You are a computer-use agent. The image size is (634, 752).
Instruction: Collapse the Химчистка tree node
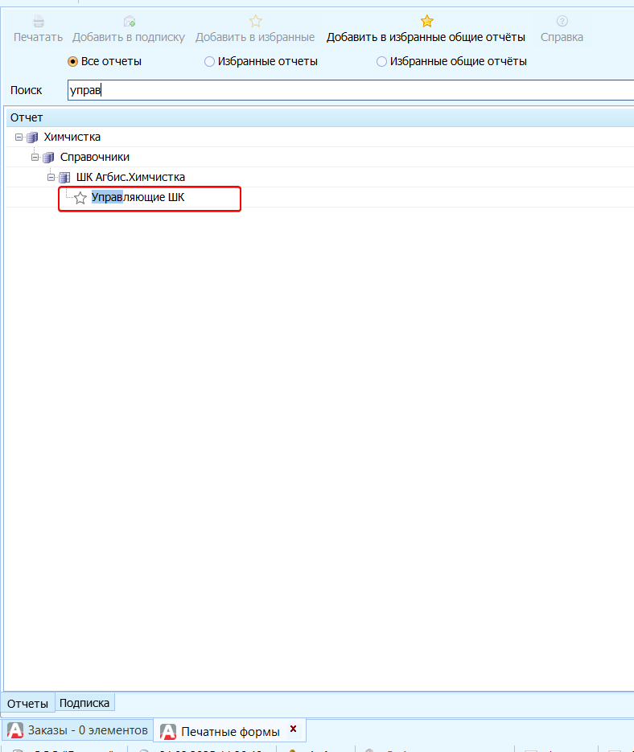pyautogui.click(x=19, y=138)
